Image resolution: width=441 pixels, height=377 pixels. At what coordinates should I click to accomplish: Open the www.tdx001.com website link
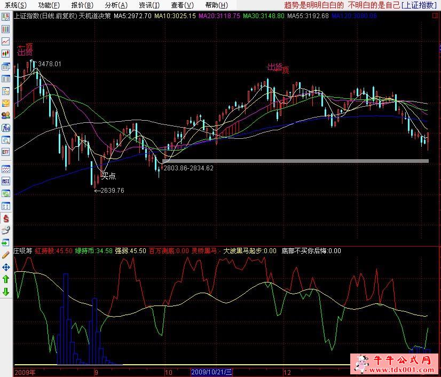(x=402, y=370)
